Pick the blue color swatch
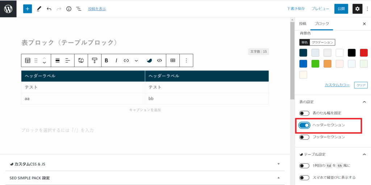The height and width of the screenshot is (185, 371). tap(303, 64)
